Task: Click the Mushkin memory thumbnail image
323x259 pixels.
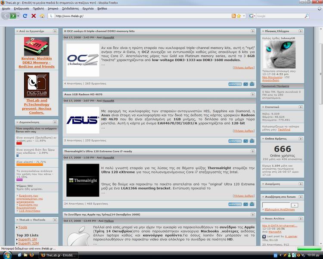Action: click(x=37, y=46)
